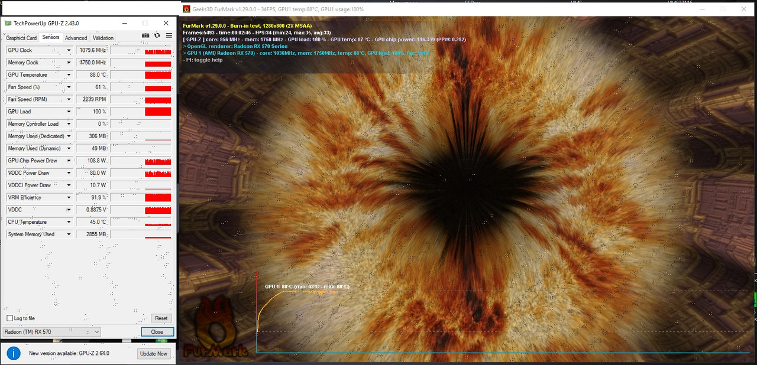Click the blue info icon in update bar

pos(14,353)
